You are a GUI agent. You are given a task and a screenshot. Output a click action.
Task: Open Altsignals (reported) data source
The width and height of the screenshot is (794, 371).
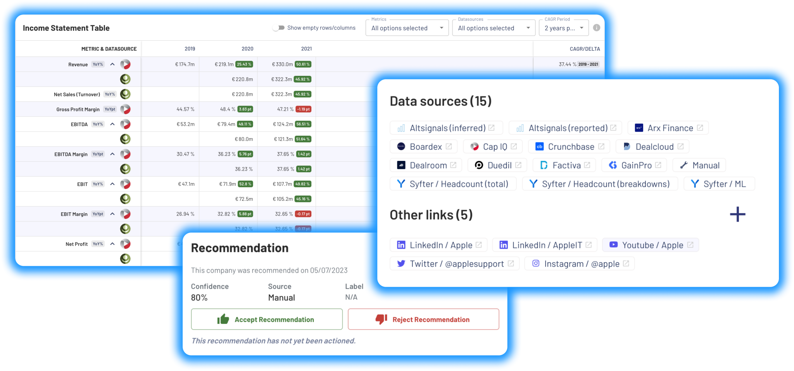coord(565,128)
